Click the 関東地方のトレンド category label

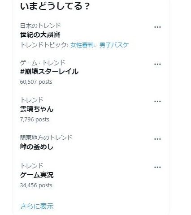pos(46,138)
